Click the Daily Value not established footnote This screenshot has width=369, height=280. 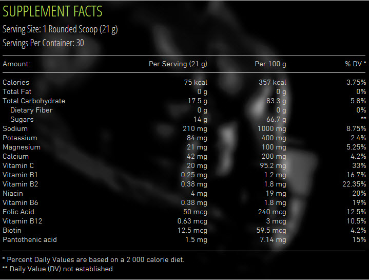tap(59, 269)
